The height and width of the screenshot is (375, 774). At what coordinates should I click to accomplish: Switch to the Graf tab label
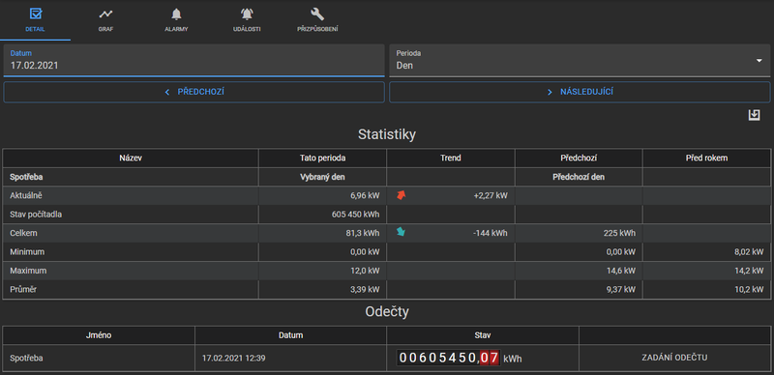pyautogui.click(x=105, y=29)
